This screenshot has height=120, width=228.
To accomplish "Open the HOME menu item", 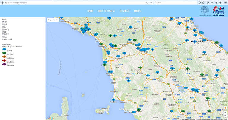I will pos(90,11).
